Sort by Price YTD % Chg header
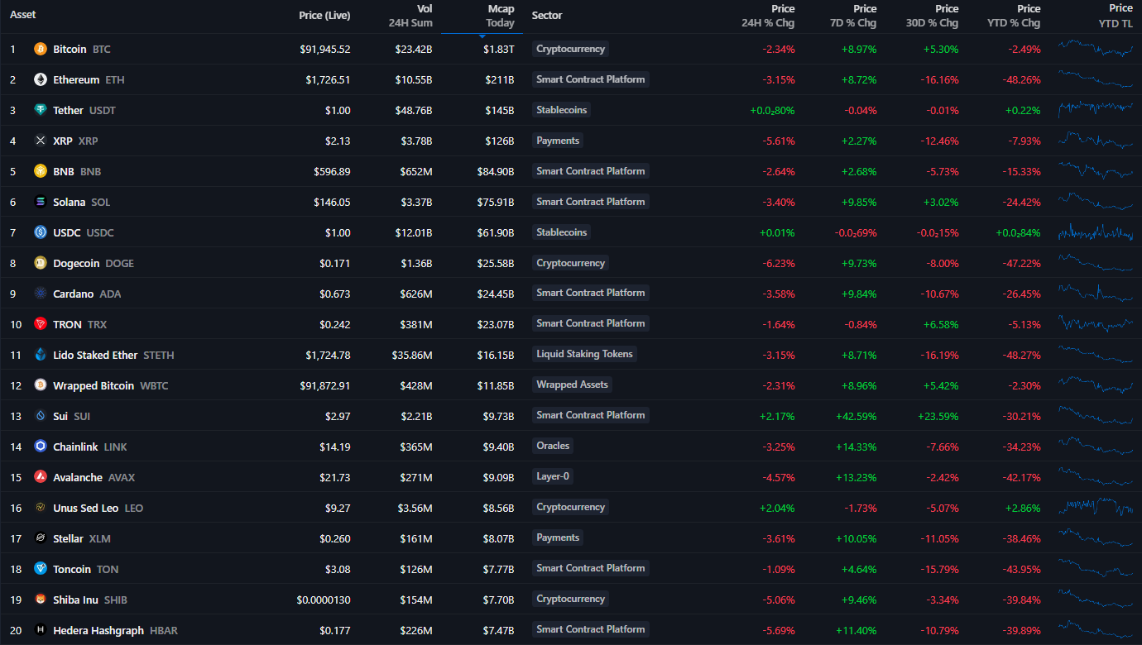 1014,16
